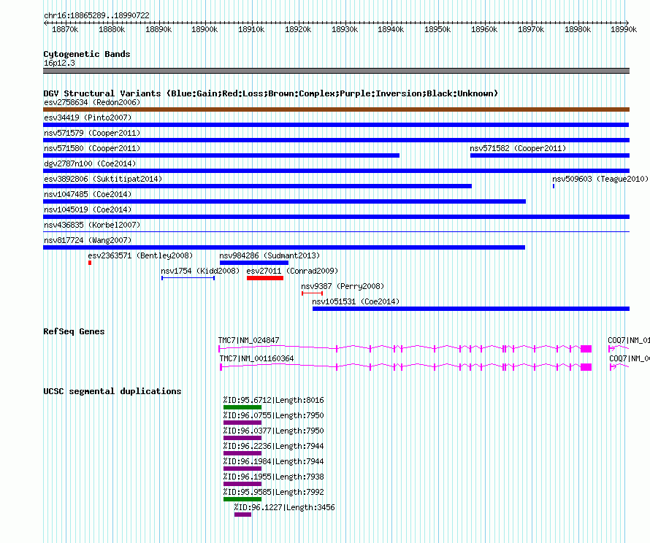Click the right arrow of the ruler
Screen dimensions: 650x543
pyautogui.click(x=627, y=23)
